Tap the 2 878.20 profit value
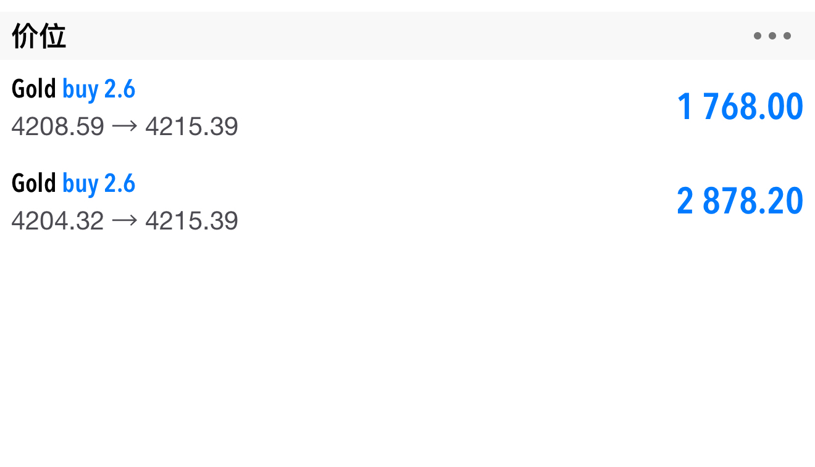 coord(740,201)
